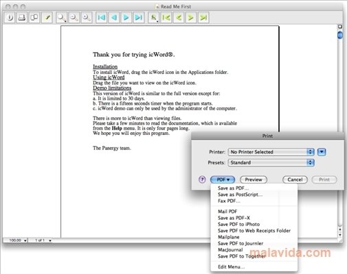Jump to first result green arrow

point(166,17)
